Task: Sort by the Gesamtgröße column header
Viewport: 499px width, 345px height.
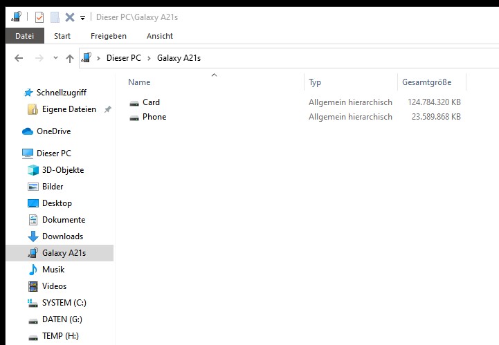Action: click(427, 82)
